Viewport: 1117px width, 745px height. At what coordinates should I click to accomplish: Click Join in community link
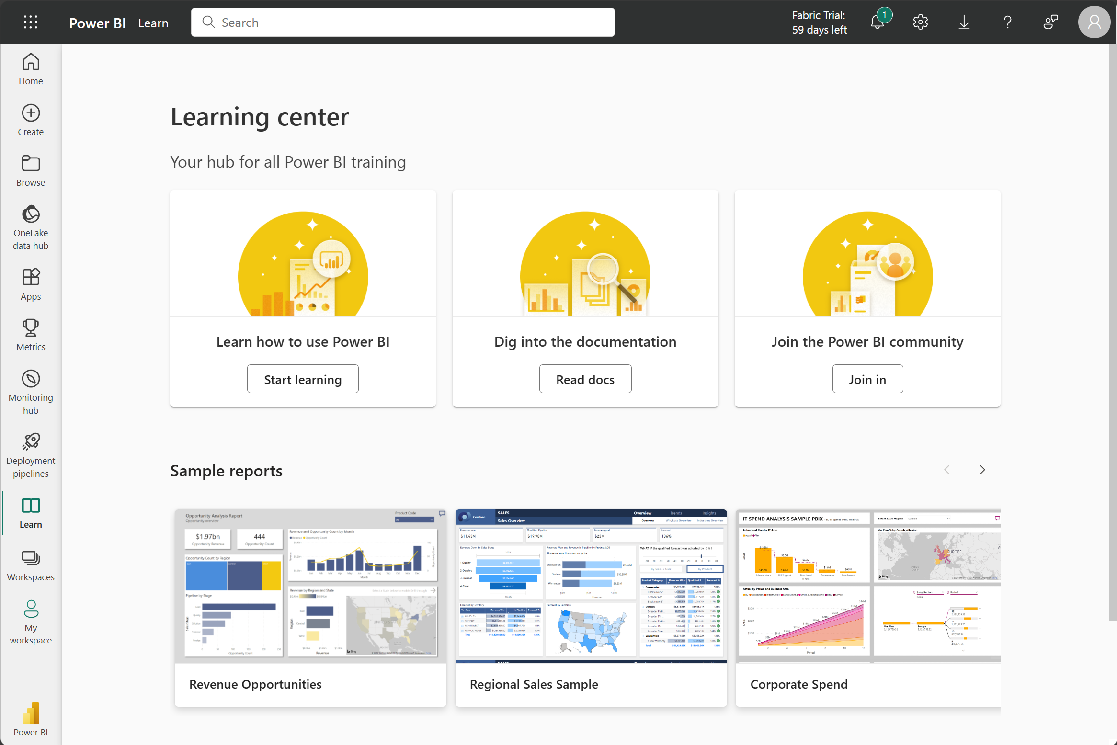coord(867,378)
